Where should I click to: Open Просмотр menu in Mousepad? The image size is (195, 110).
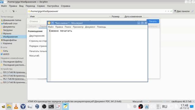[x=78, y=27]
